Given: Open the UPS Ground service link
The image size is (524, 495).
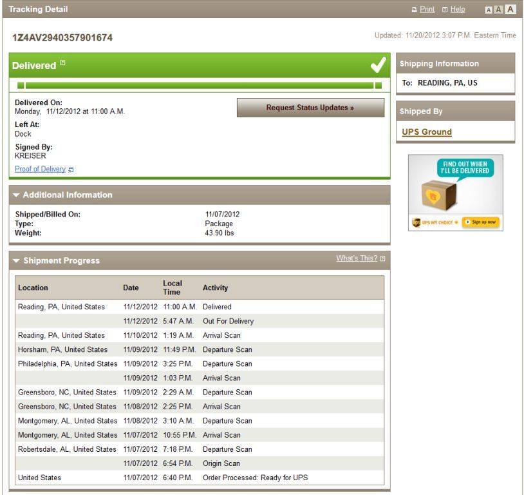Looking at the screenshot, I should tap(426, 132).
